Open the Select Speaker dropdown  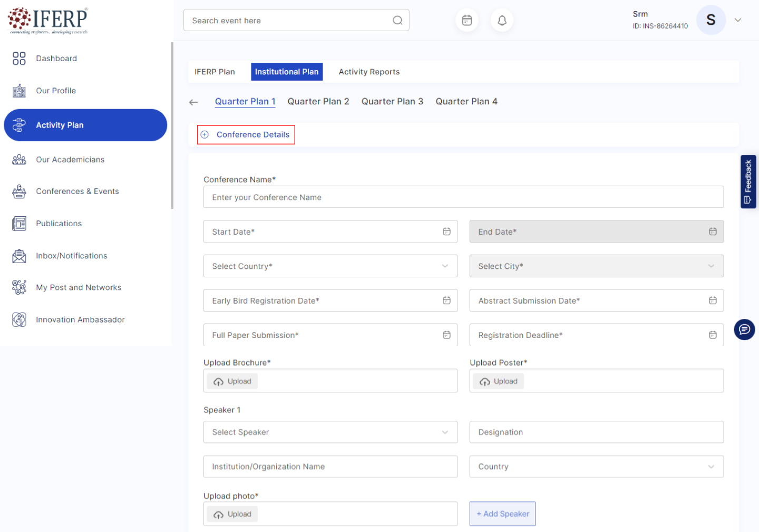[330, 432]
